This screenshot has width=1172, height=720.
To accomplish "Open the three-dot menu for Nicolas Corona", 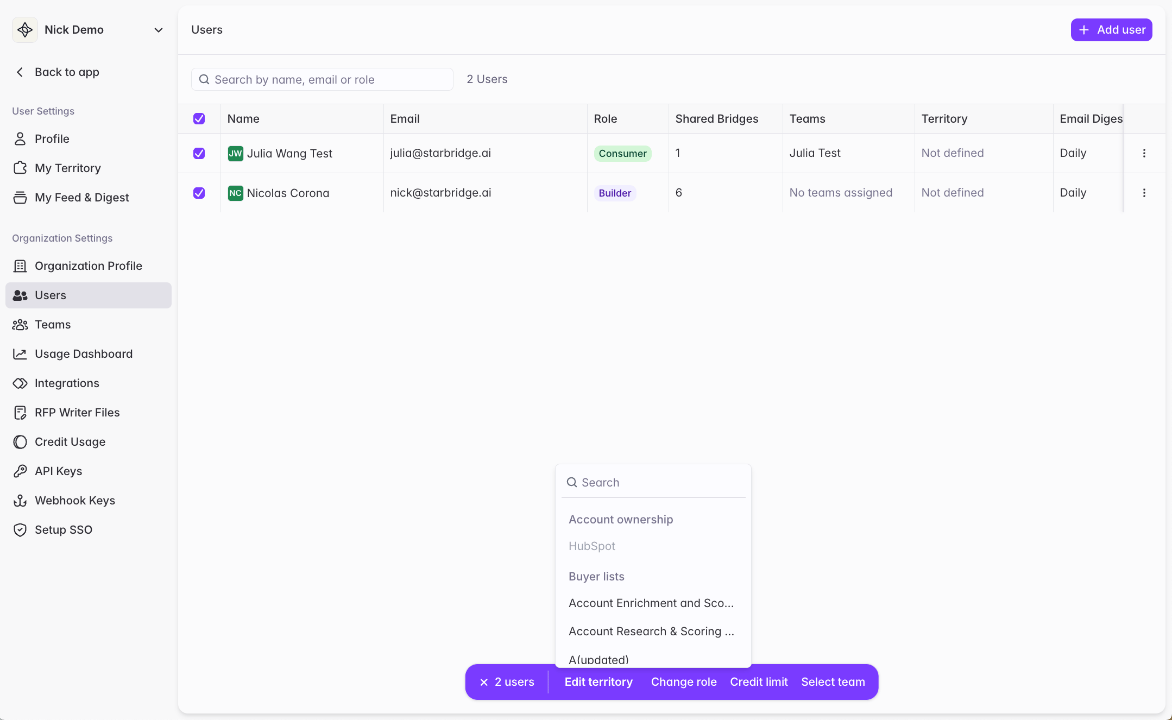I will point(1144,193).
